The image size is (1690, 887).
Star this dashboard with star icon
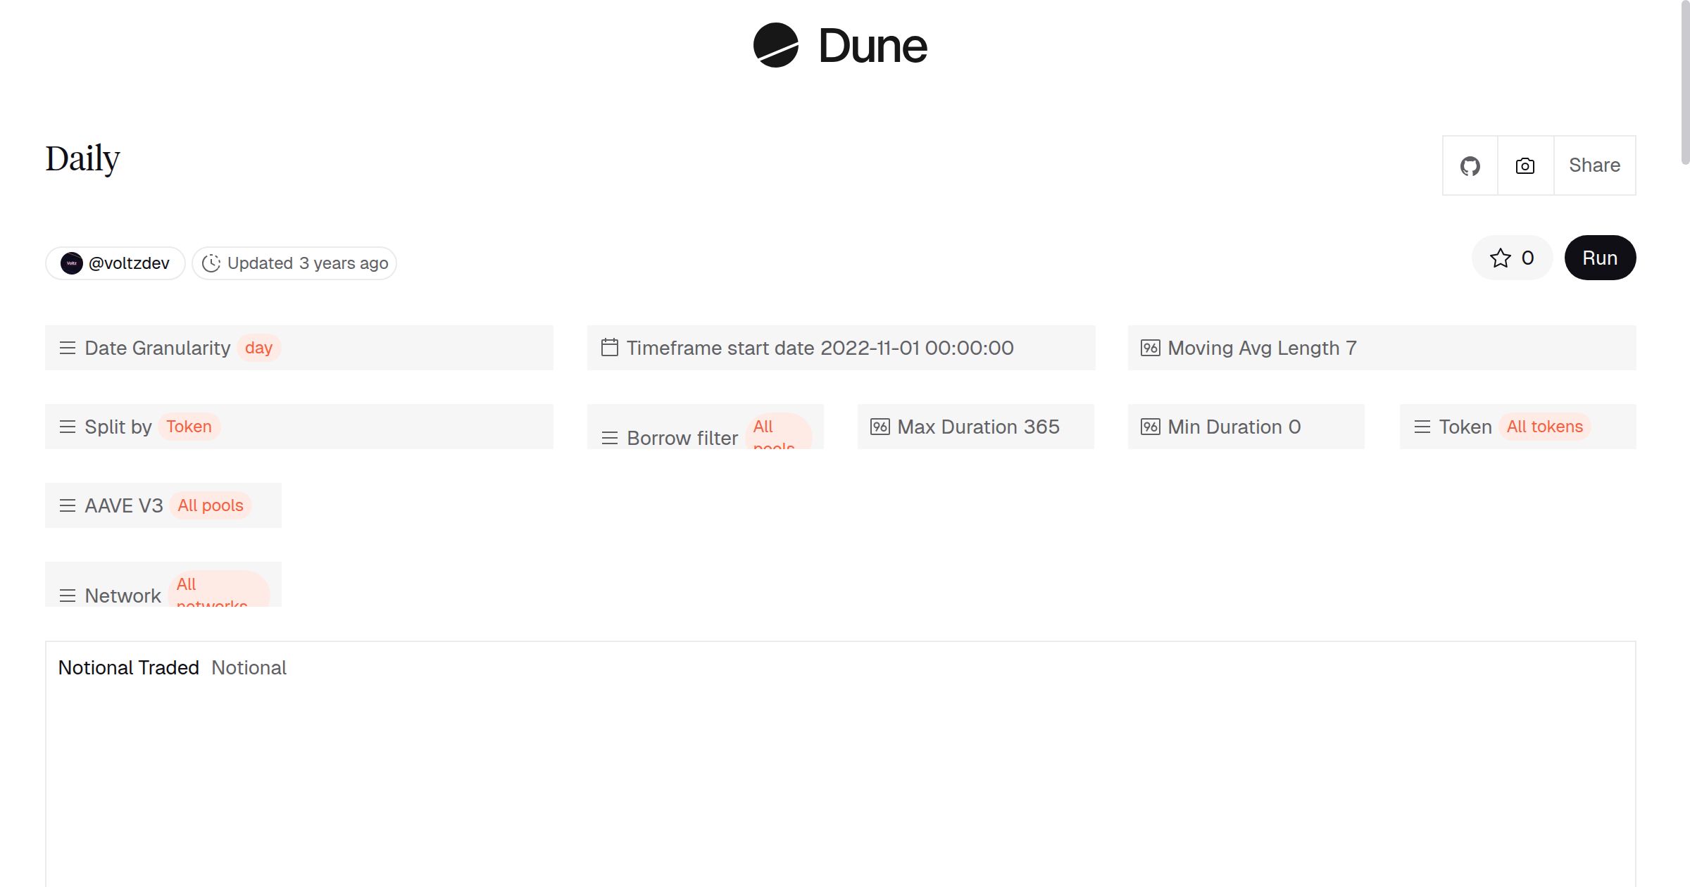tap(1501, 258)
